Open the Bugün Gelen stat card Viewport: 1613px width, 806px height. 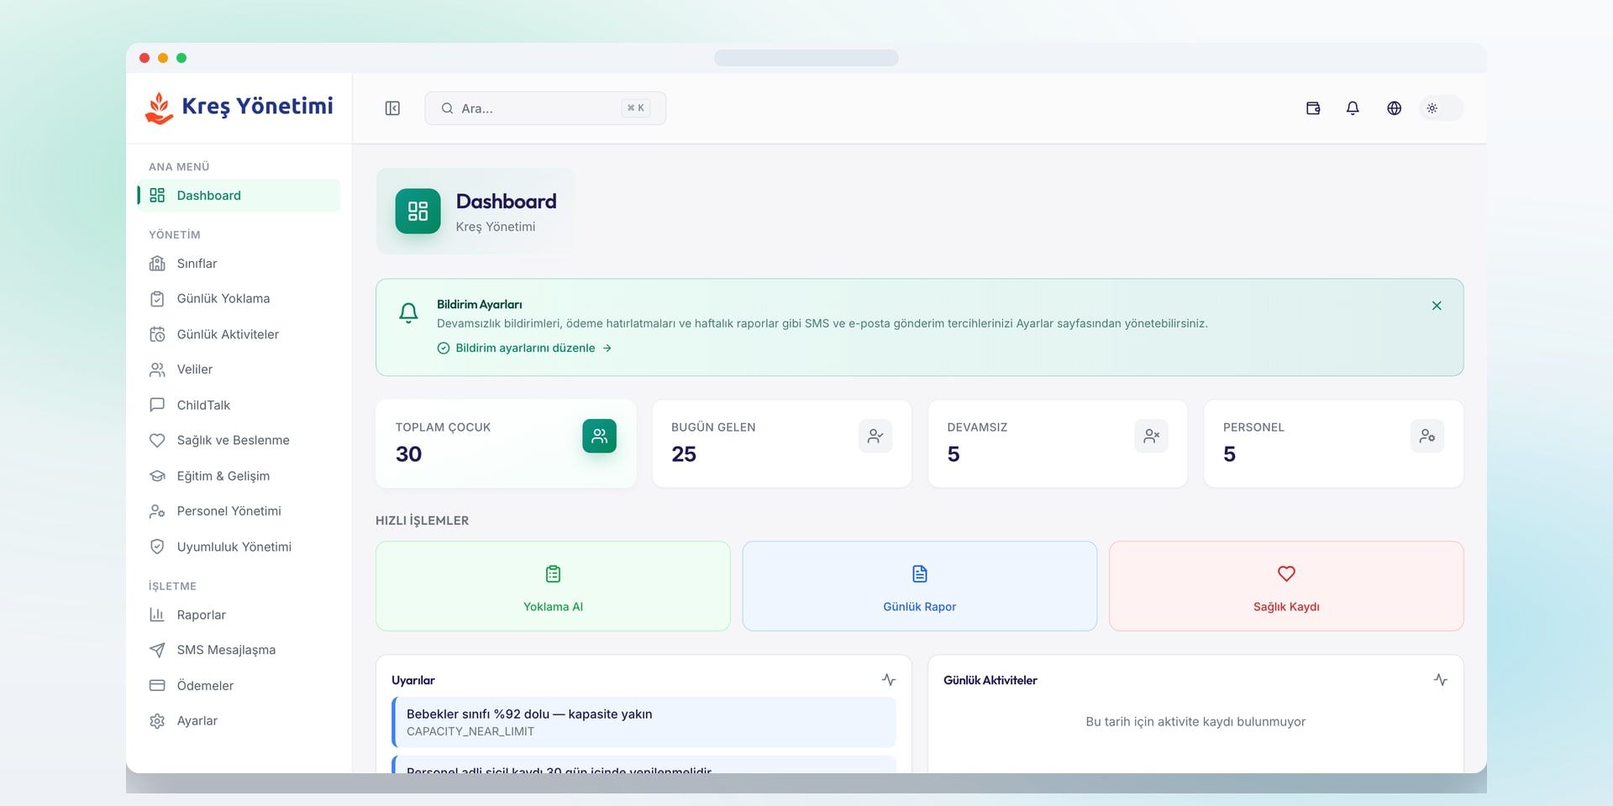coord(781,443)
